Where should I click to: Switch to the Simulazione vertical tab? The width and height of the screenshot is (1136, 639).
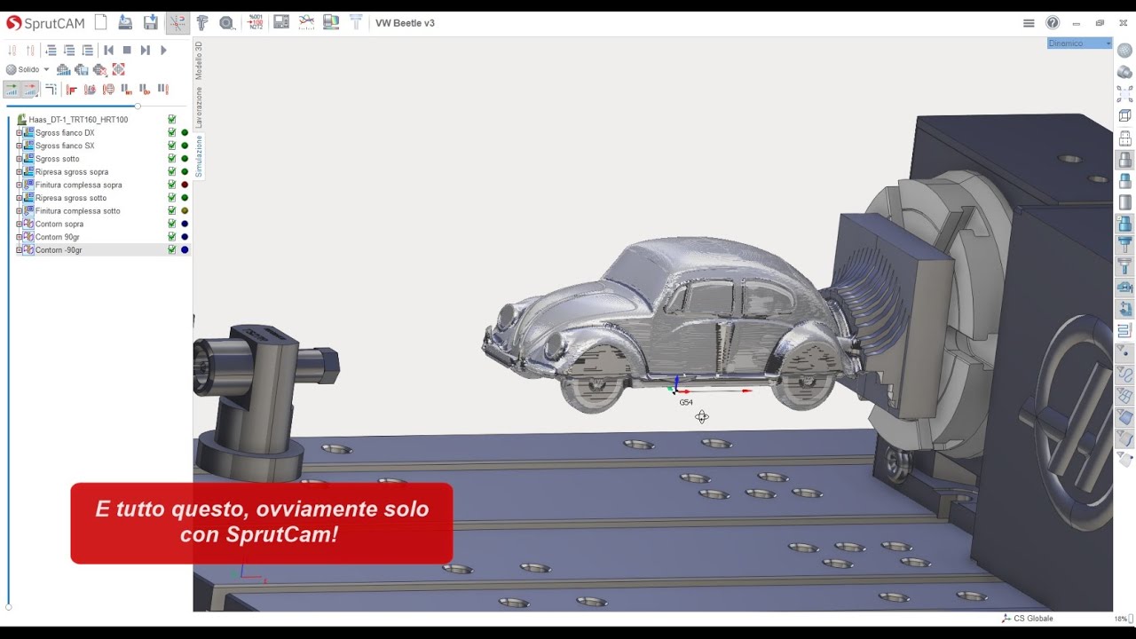pos(199,156)
